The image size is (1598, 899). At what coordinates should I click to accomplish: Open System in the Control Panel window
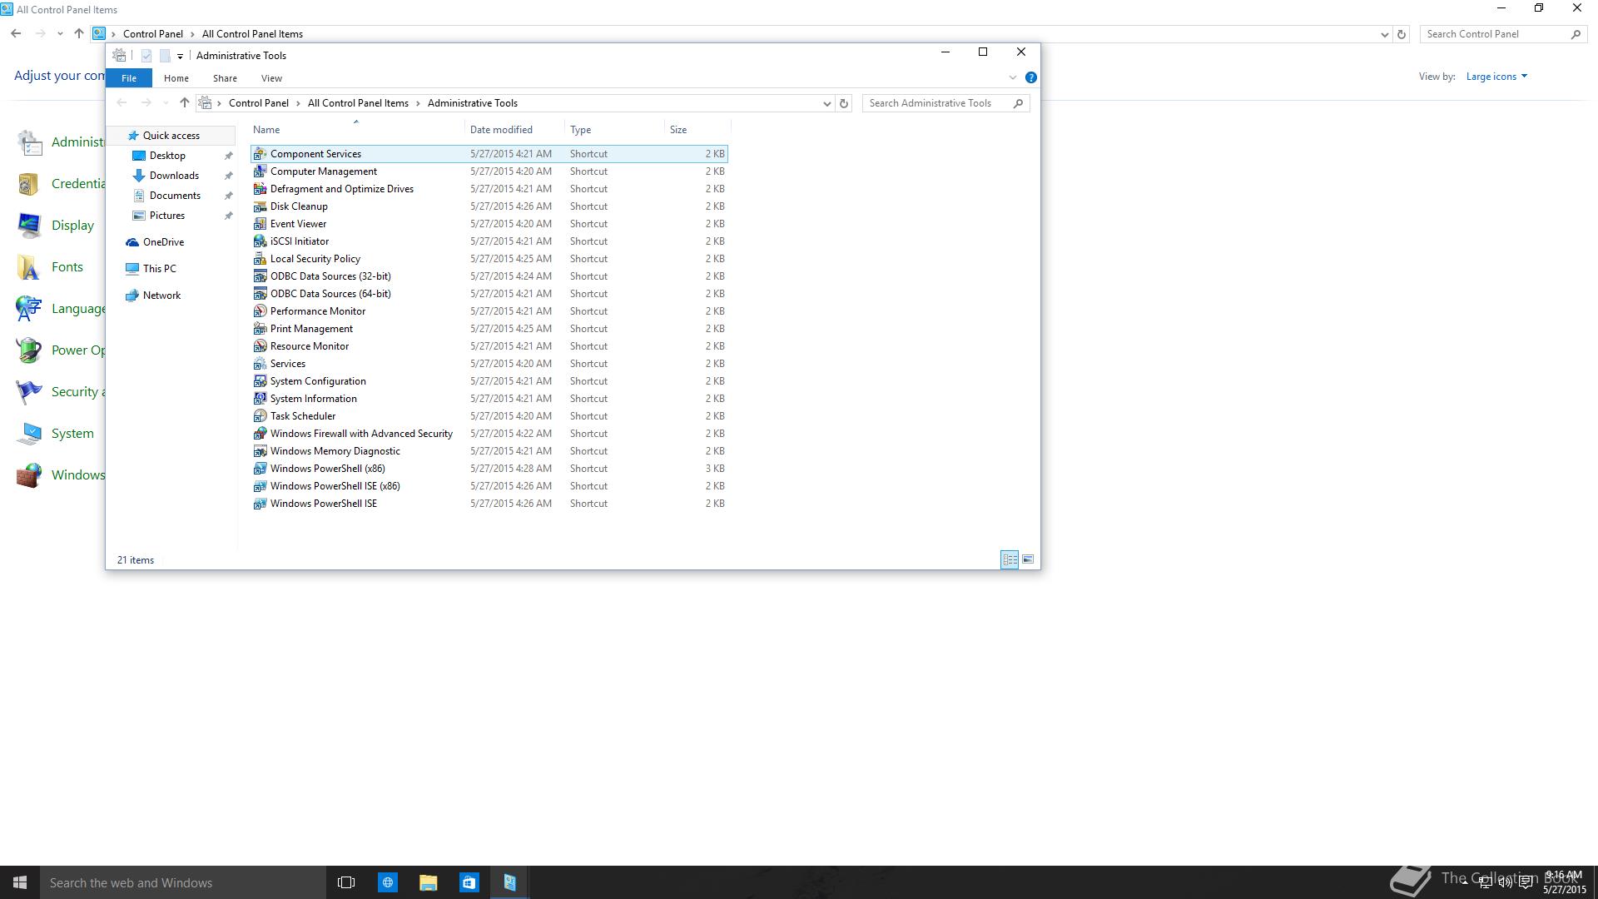click(x=72, y=434)
